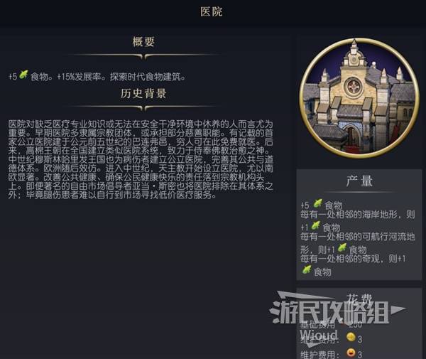Click the food icon after the coastal adjacency +1
This screenshot has width=426, height=359.
point(315,225)
